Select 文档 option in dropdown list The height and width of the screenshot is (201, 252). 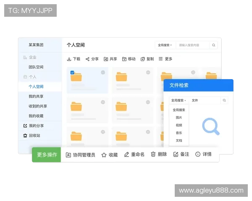[179, 141]
